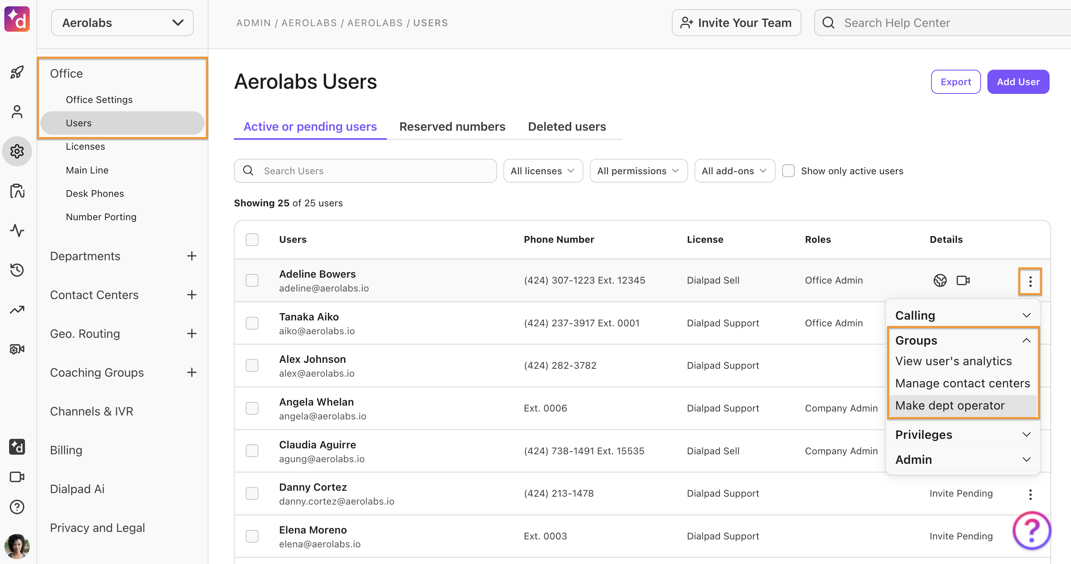Image resolution: width=1071 pixels, height=564 pixels.
Task: Switch to Reserved numbers tab
Action: click(x=452, y=127)
